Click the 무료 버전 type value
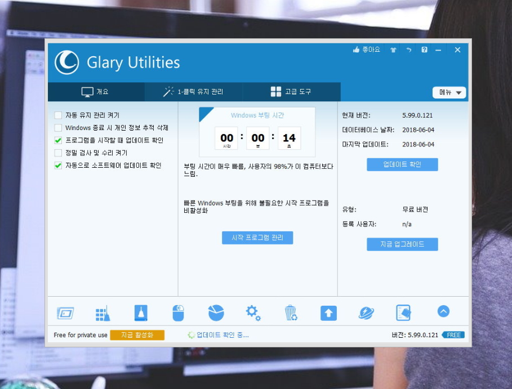Viewport: 512px width, 389px height. tap(415, 209)
